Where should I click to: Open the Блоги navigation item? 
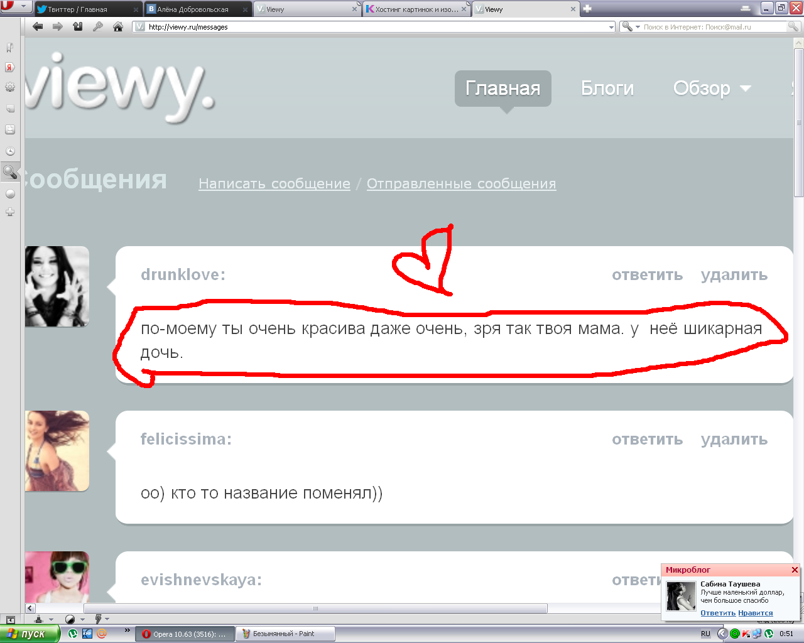tap(607, 88)
